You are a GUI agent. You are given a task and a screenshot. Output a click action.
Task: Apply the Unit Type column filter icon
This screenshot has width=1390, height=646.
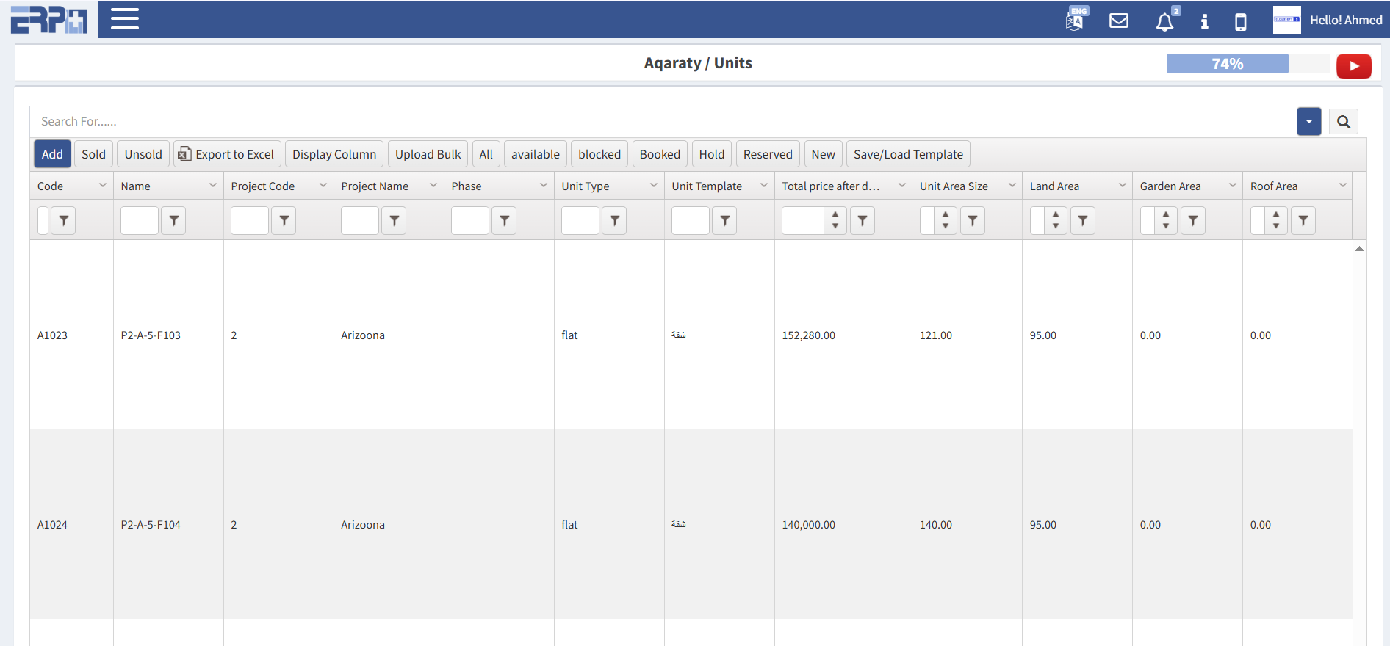click(614, 220)
